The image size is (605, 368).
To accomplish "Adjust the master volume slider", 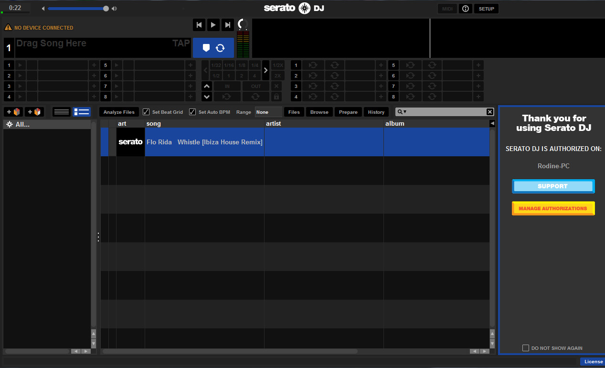I will pos(78,9).
